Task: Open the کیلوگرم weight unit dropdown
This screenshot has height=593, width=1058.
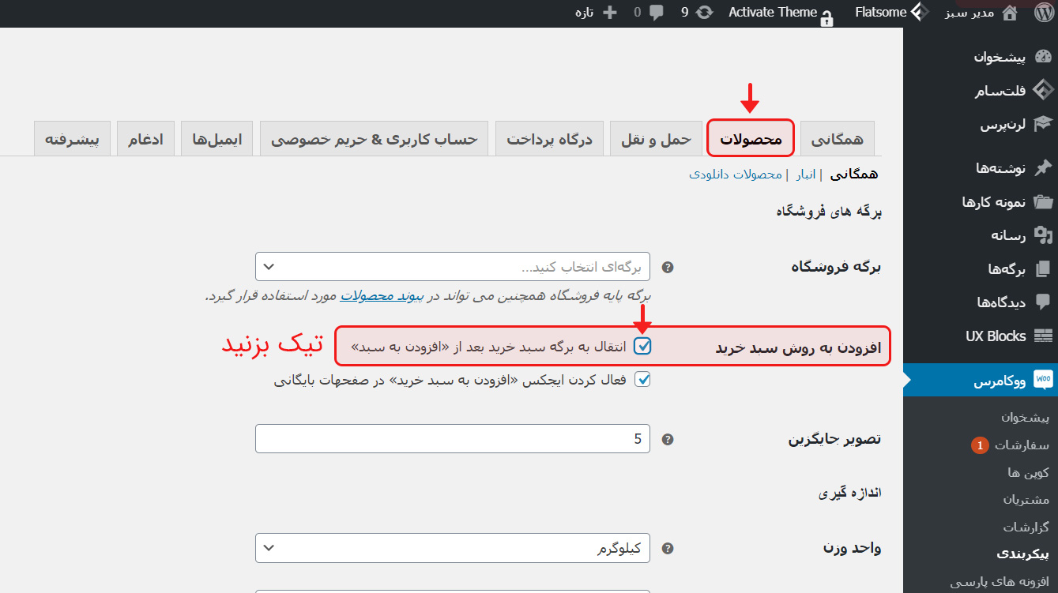Action: point(453,548)
